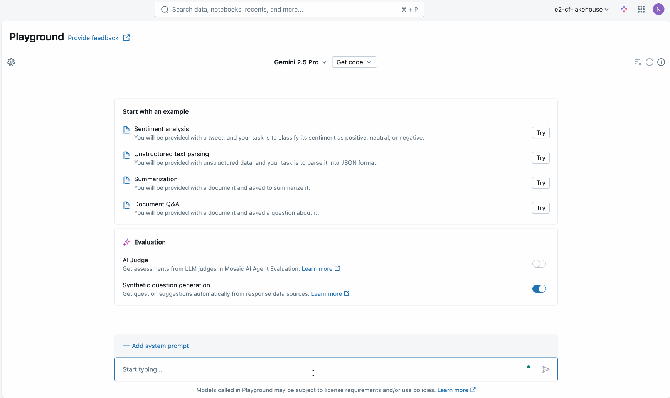
Task: Open the Get code dropdown
Action: click(x=354, y=62)
